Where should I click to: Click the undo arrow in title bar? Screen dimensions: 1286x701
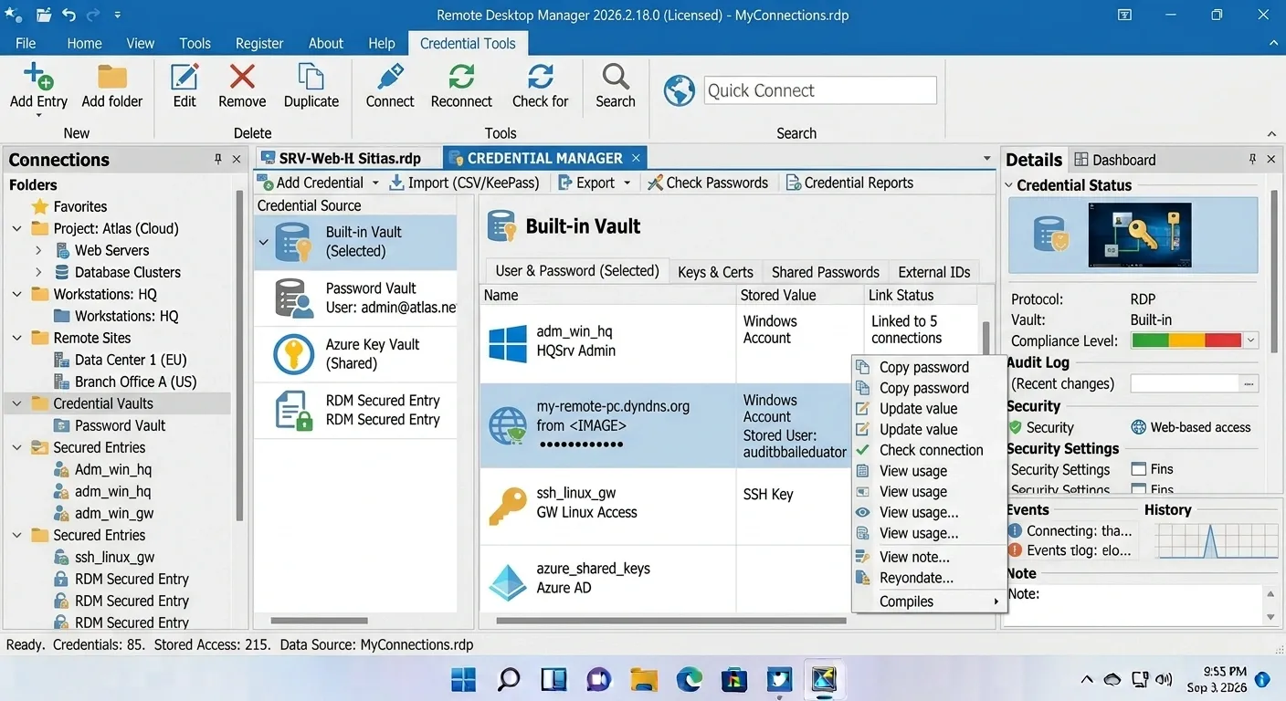69,15
